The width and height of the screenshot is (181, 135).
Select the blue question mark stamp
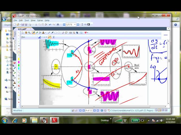[x=19, y=89]
